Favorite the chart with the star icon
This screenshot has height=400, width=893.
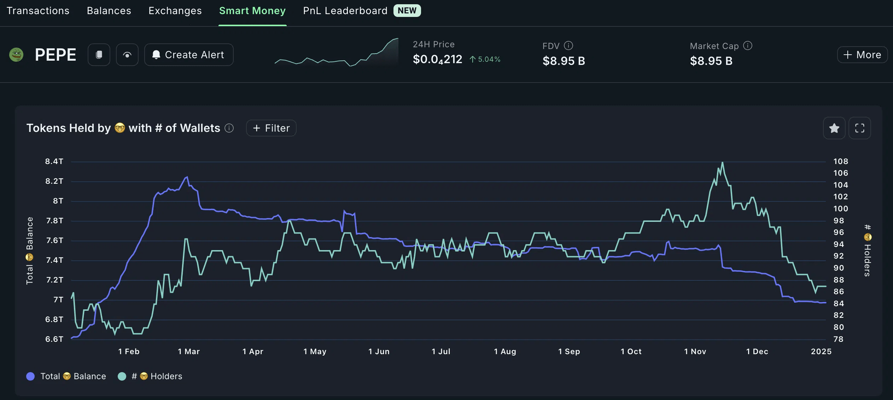click(834, 128)
